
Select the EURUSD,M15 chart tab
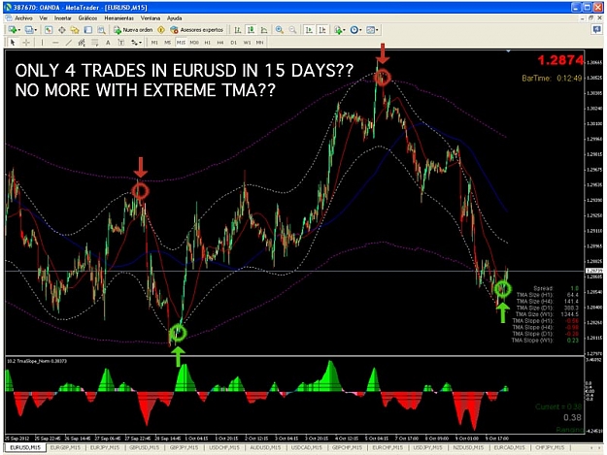pyautogui.click(x=25, y=447)
